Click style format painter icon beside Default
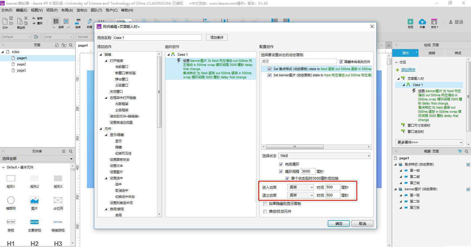Image resolution: width=471 pixels, height=247 pixels. pyautogui.click(x=36, y=37)
